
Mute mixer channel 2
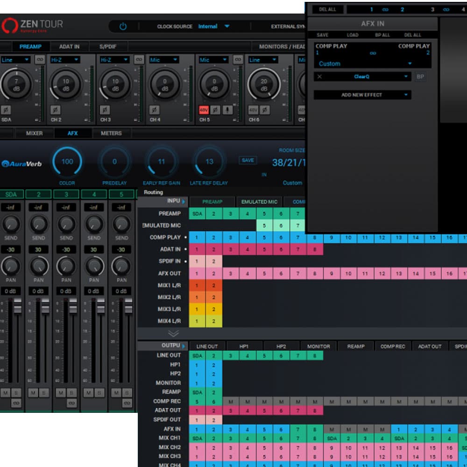click(33, 393)
